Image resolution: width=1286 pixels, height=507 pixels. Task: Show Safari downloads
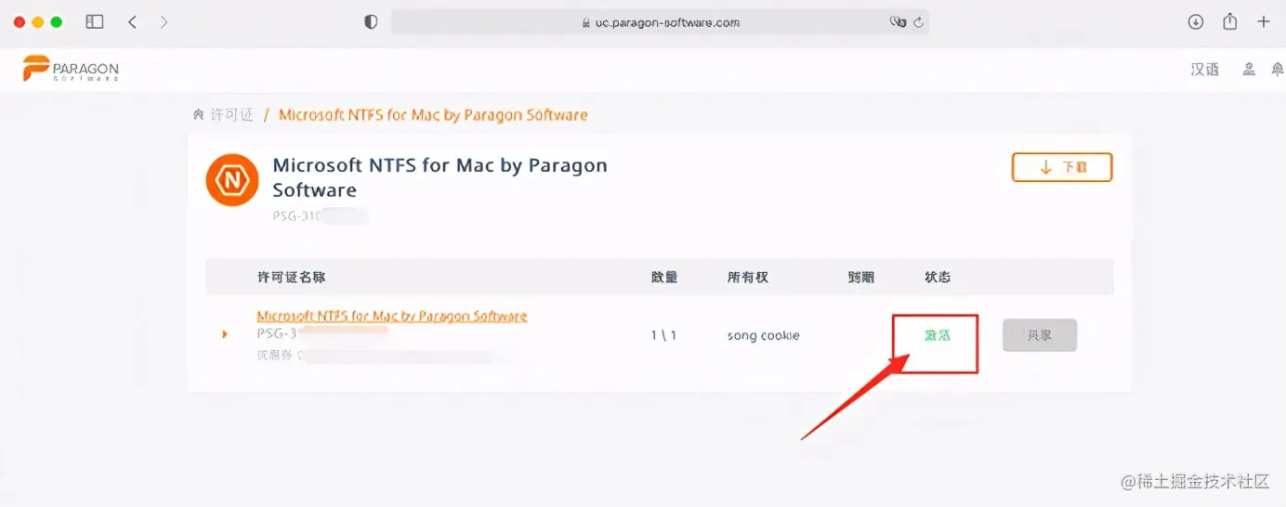pos(1196,21)
